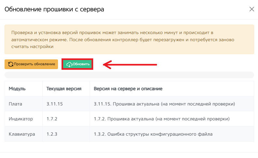Select current version 1.2.3 cell

pyautogui.click(x=66, y=134)
